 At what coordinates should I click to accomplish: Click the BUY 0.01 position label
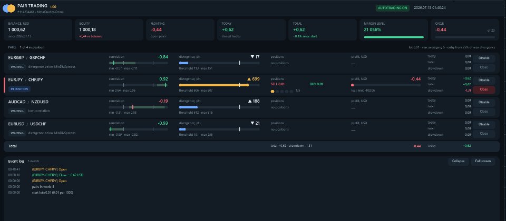click(316, 84)
